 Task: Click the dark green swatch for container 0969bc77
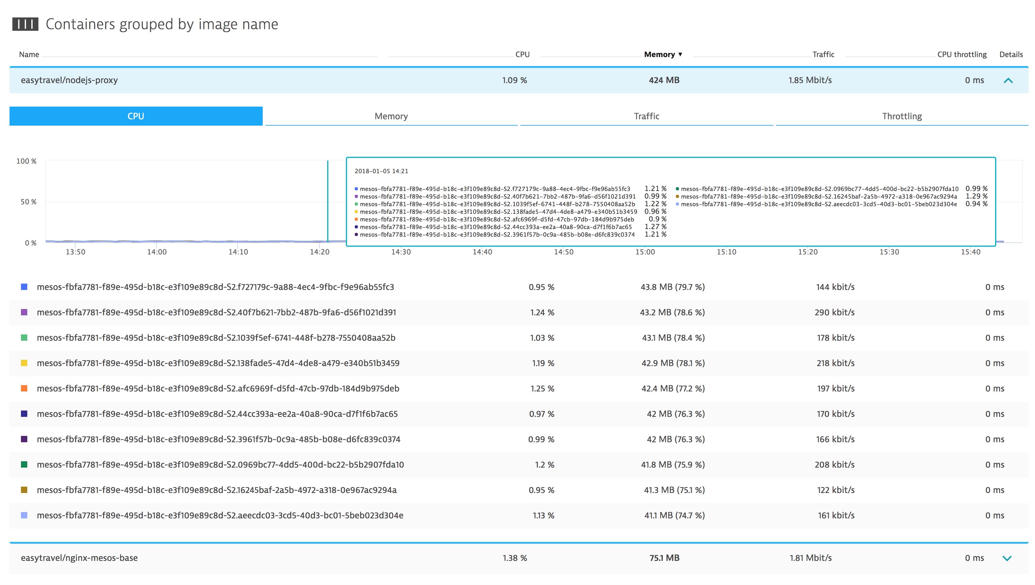pos(24,464)
